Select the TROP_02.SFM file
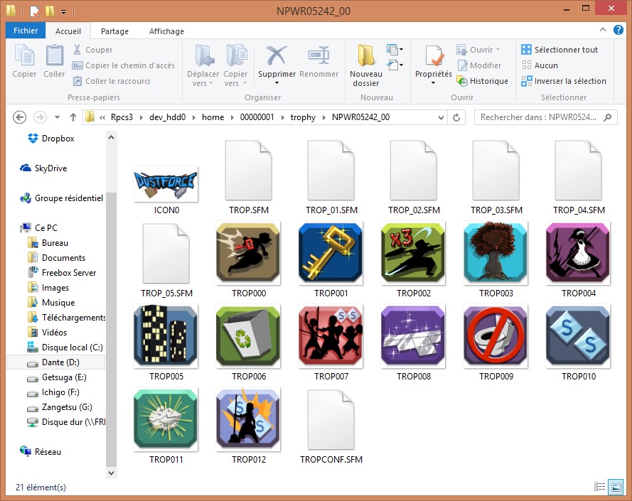The image size is (632, 501). (x=414, y=178)
